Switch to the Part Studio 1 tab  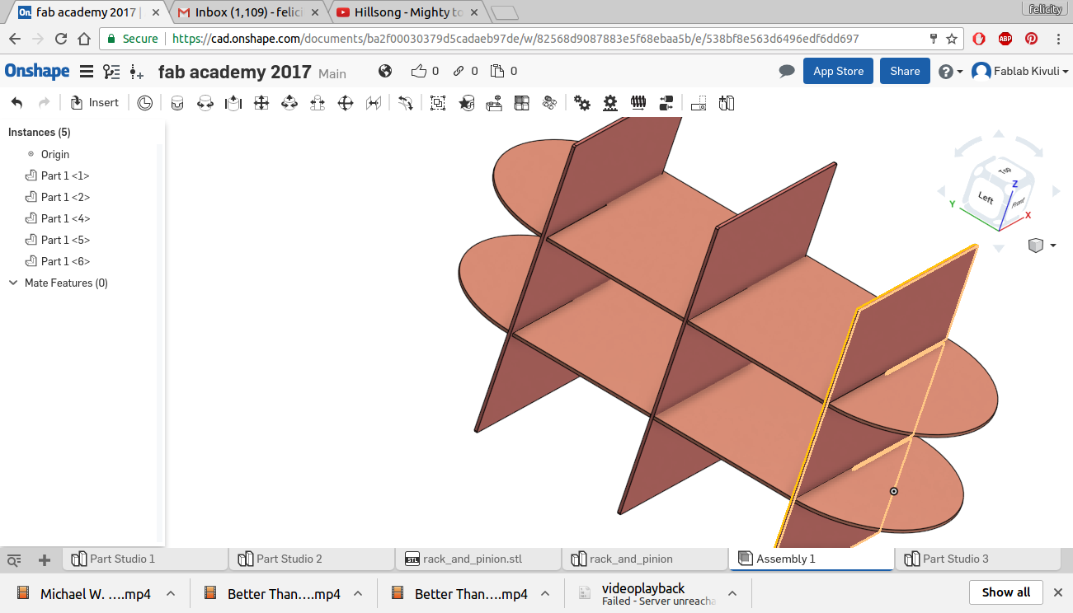tap(145, 559)
